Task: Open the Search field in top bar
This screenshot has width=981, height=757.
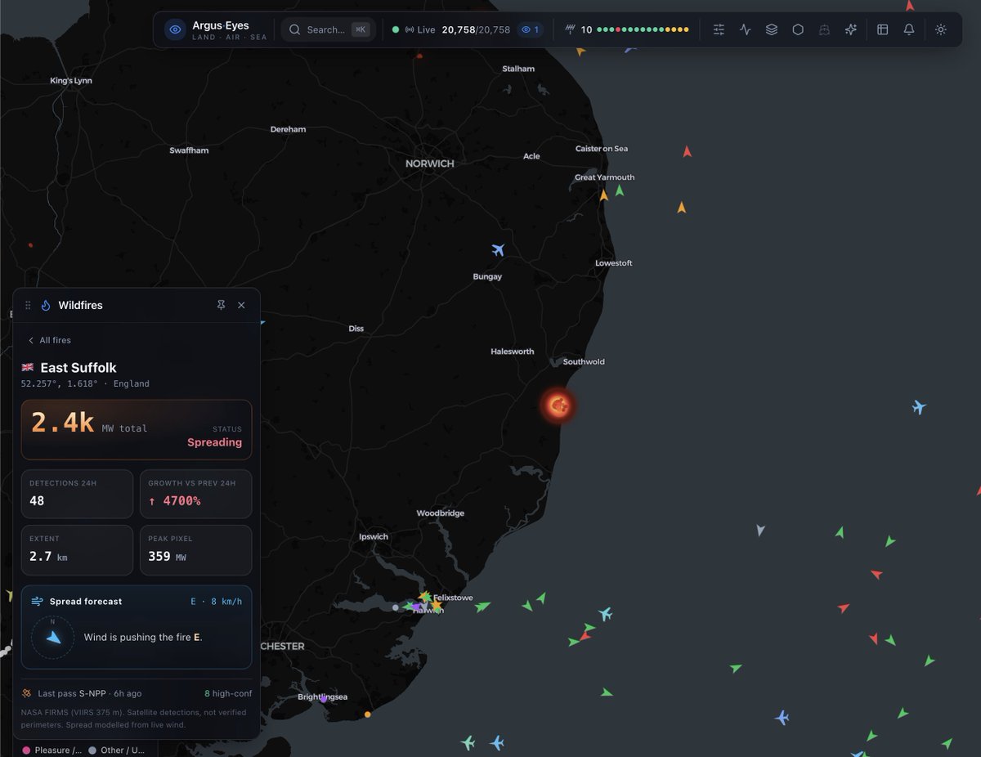Action: [x=329, y=30]
